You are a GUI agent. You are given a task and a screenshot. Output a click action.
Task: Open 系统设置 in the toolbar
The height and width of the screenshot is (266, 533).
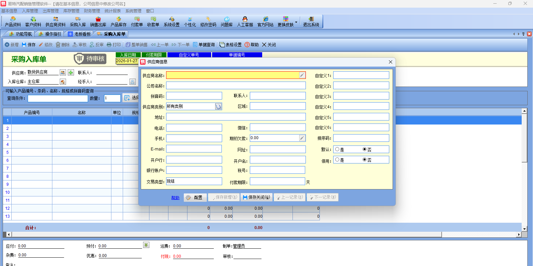tap(171, 22)
